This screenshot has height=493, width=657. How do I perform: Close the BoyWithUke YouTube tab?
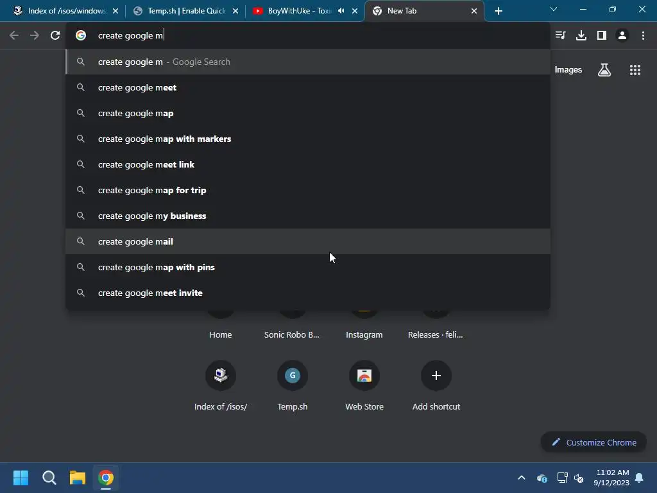355,11
